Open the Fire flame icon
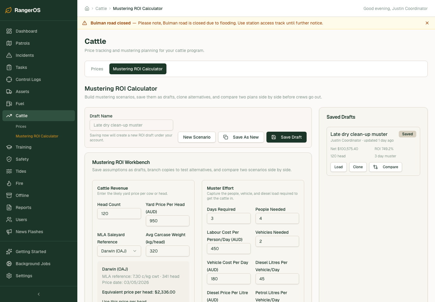Image resolution: width=435 pixels, height=302 pixels. pos(9,183)
